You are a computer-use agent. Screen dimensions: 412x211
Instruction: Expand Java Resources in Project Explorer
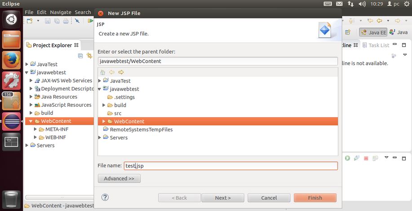[x=31, y=97]
